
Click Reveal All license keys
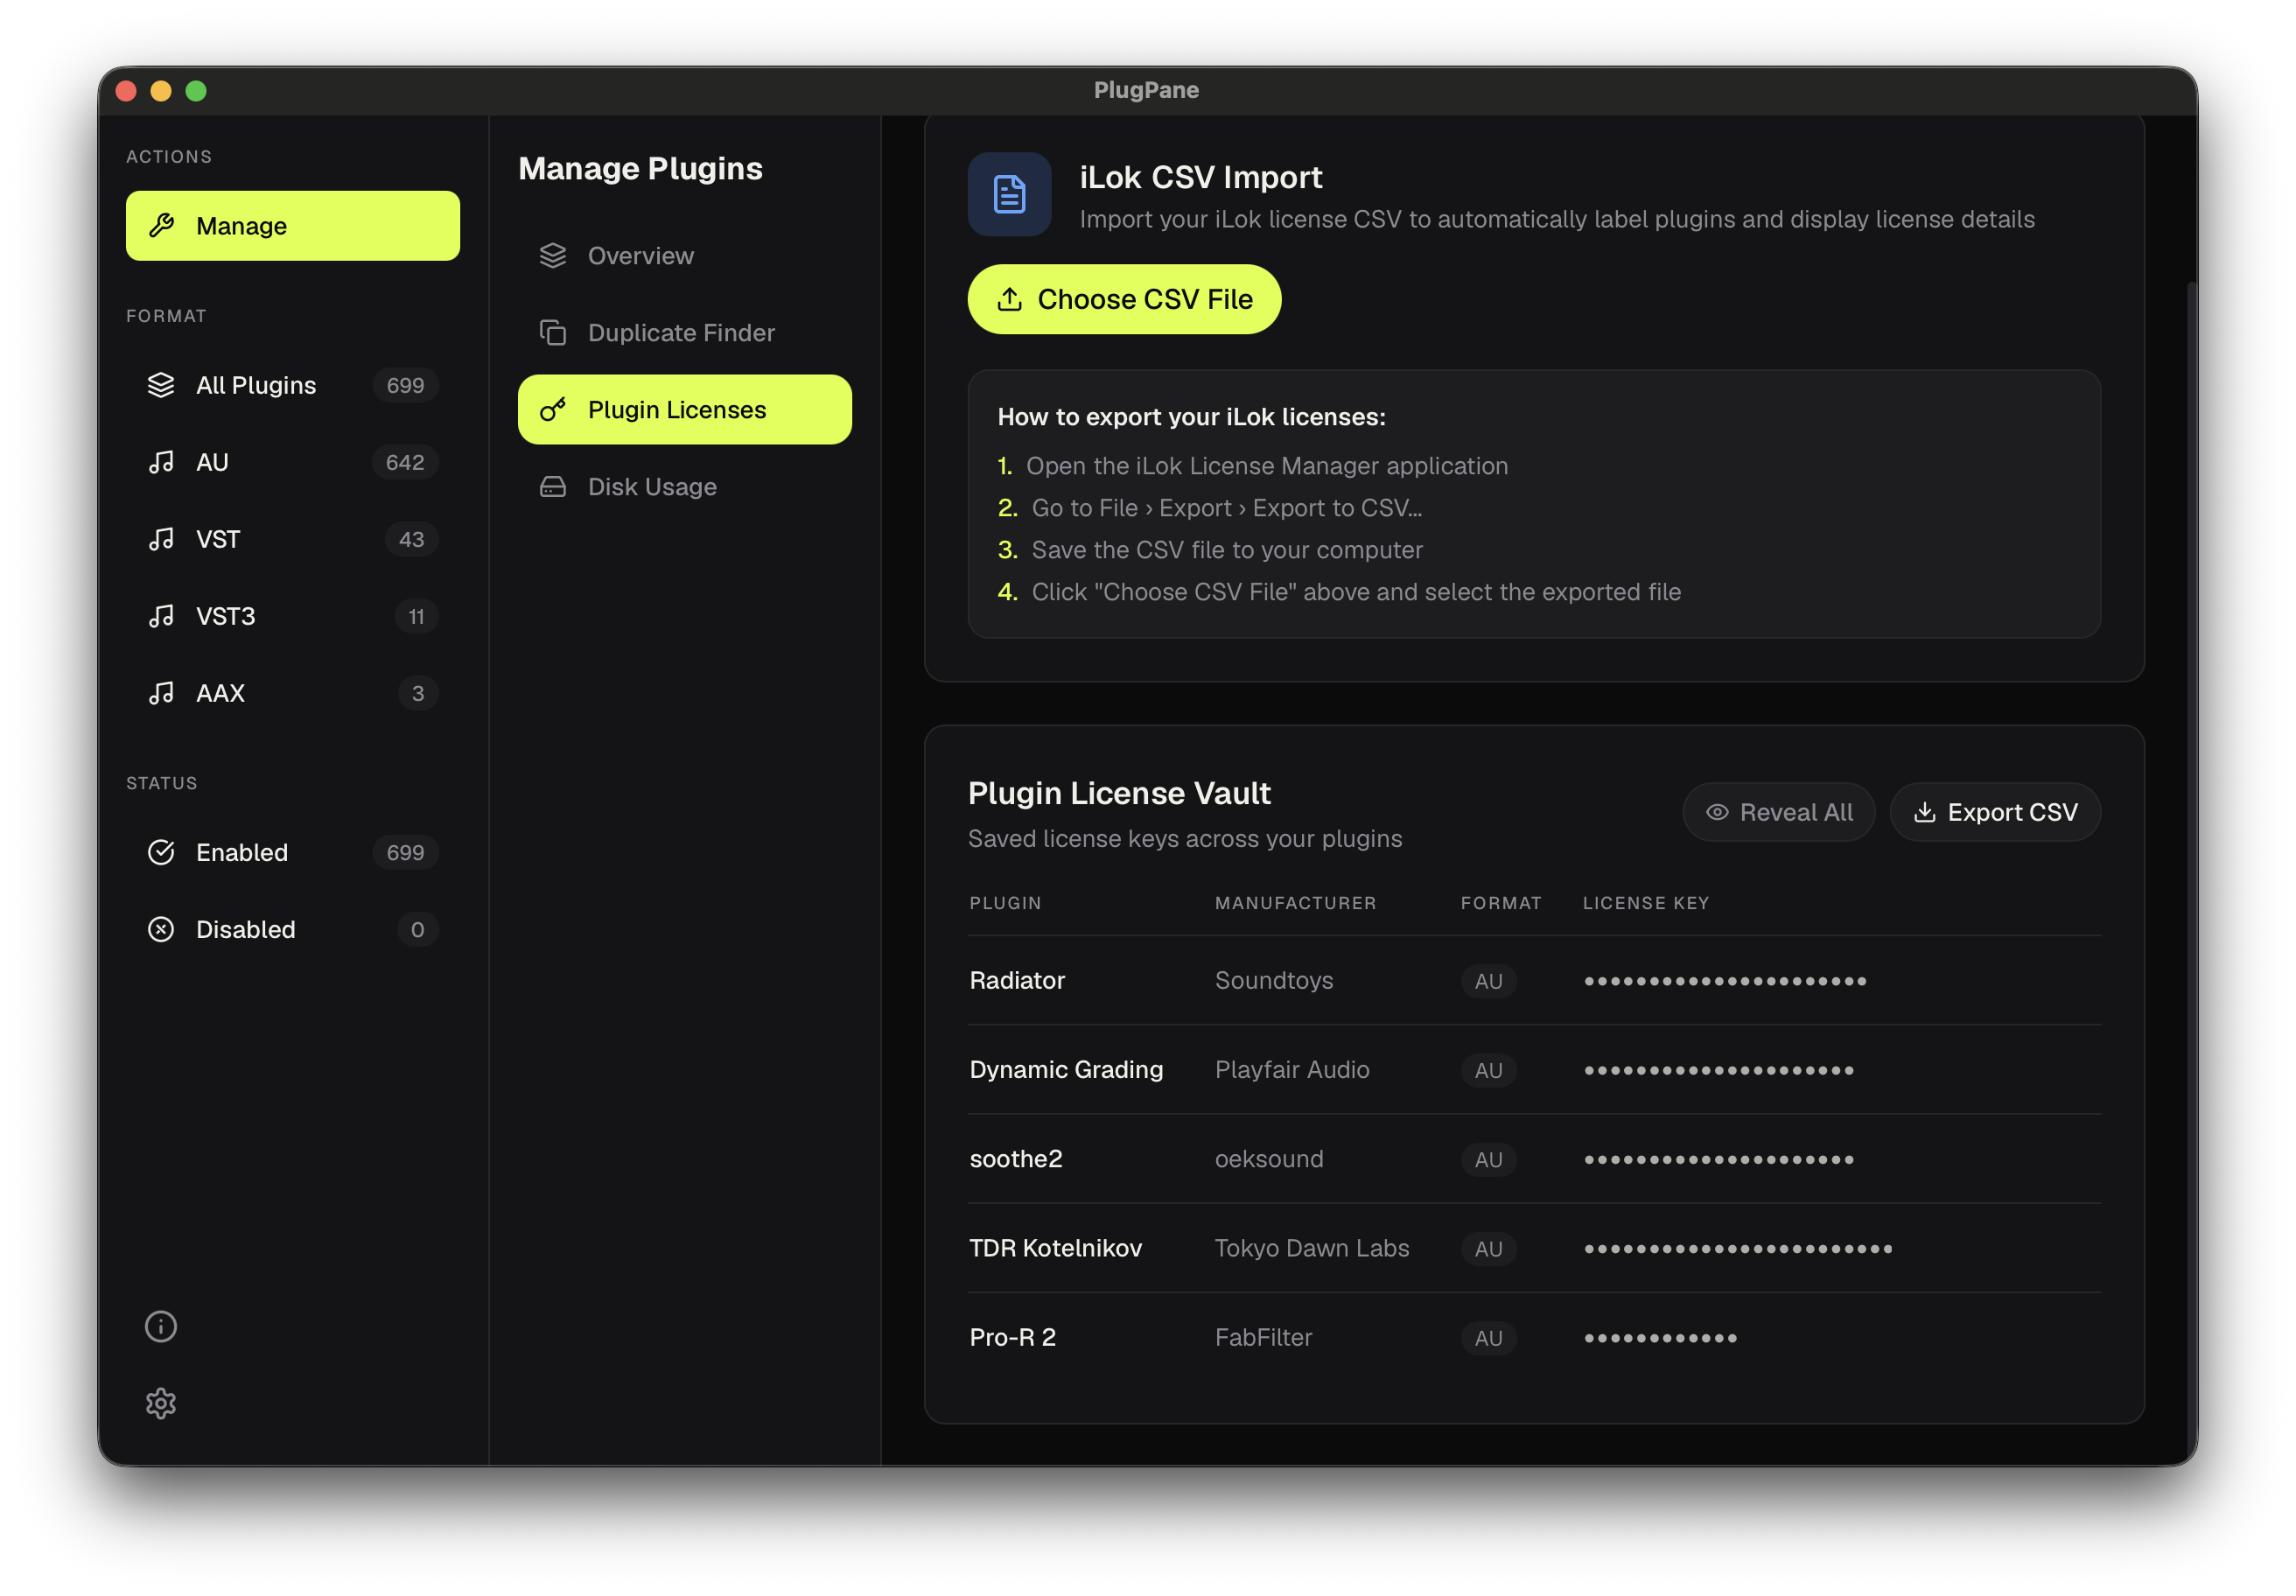coord(1778,812)
